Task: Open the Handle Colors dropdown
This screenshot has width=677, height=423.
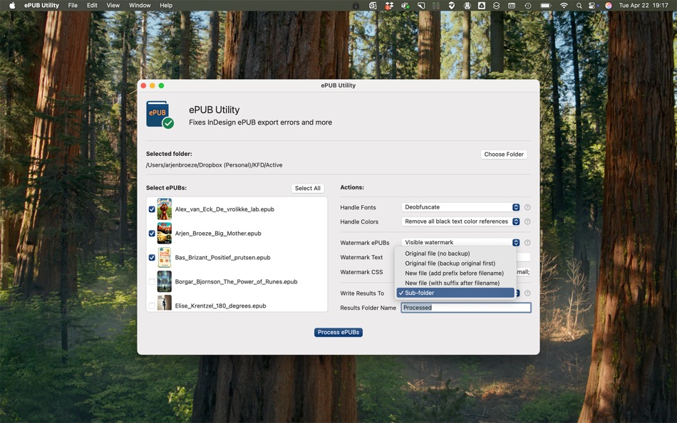Action: tap(460, 221)
